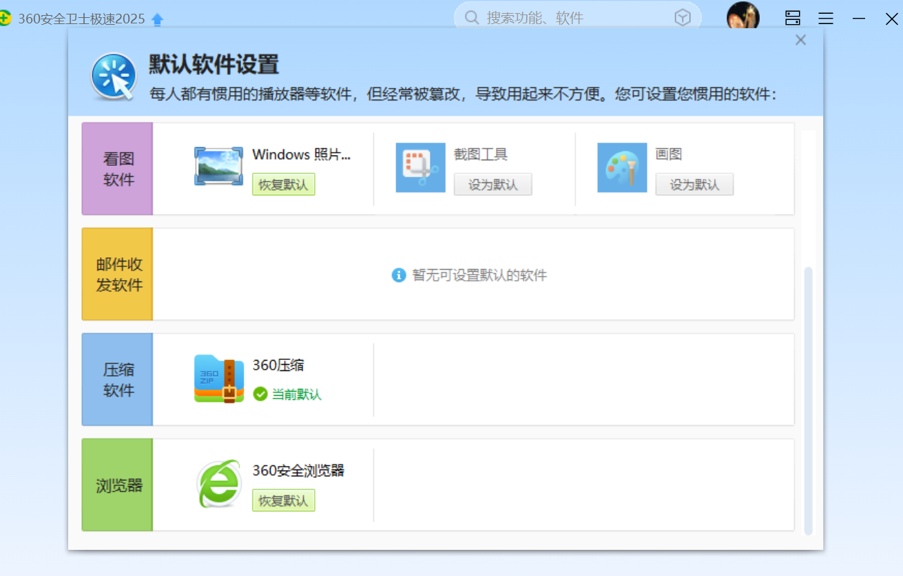
Task: Restore default for Windows 照片
Action: [283, 184]
